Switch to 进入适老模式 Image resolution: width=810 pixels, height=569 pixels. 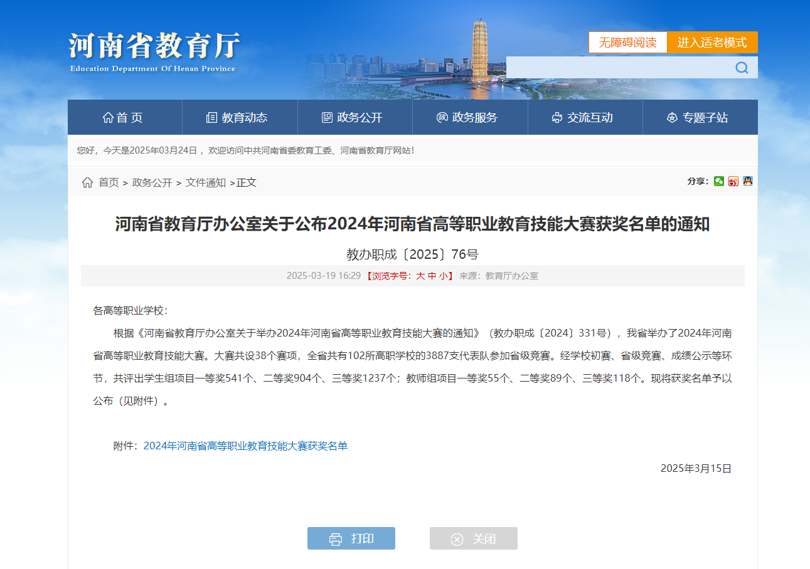[x=712, y=43]
